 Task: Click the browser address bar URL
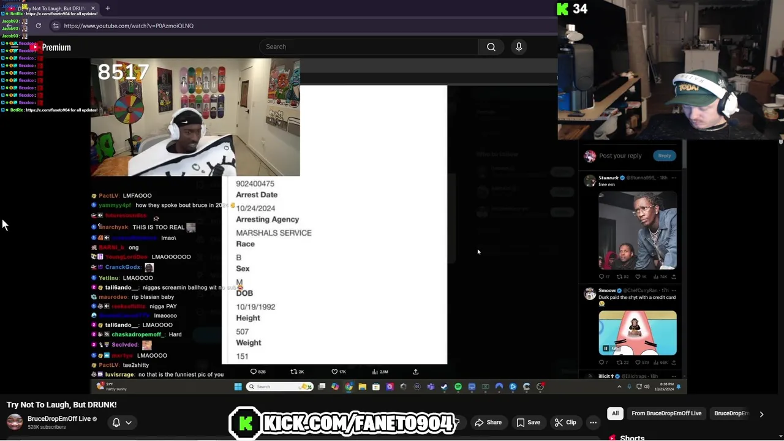coord(129,26)
